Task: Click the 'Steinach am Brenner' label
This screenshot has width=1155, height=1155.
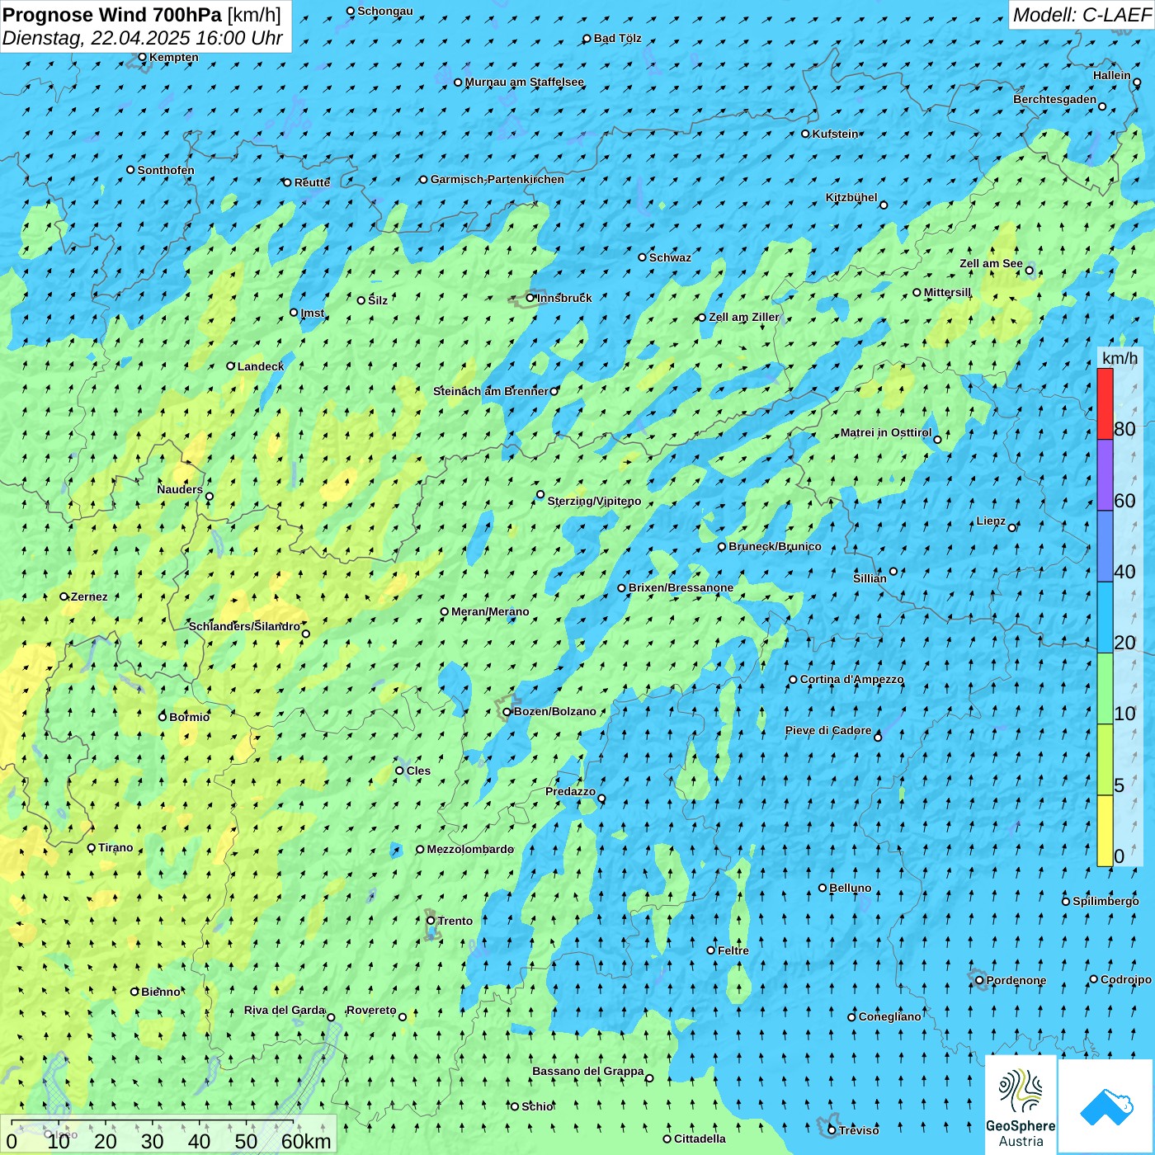Action: pyautogui.click(x=491, y=391)
